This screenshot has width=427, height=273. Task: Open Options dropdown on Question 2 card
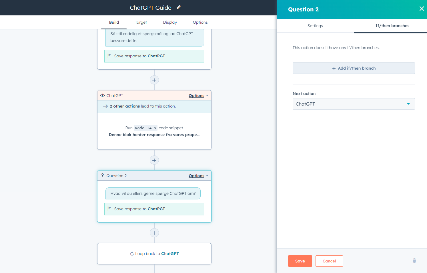[198, 176]
